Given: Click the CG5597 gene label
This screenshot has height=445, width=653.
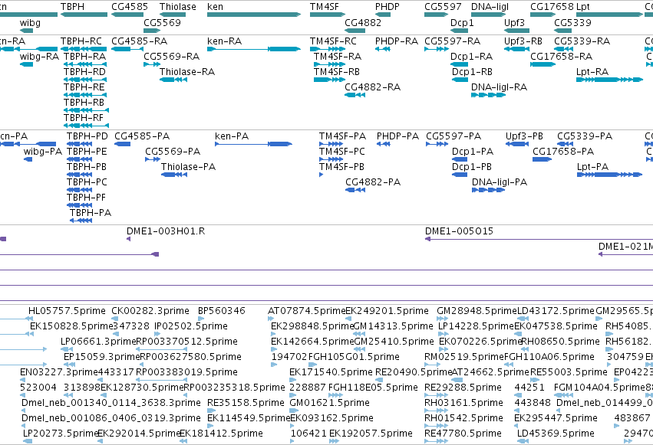Looking at the screenshot, I should (443, 7).
